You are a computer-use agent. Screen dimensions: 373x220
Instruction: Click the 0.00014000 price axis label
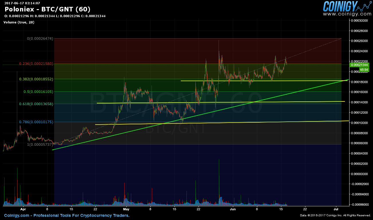[x=360, y=102]
